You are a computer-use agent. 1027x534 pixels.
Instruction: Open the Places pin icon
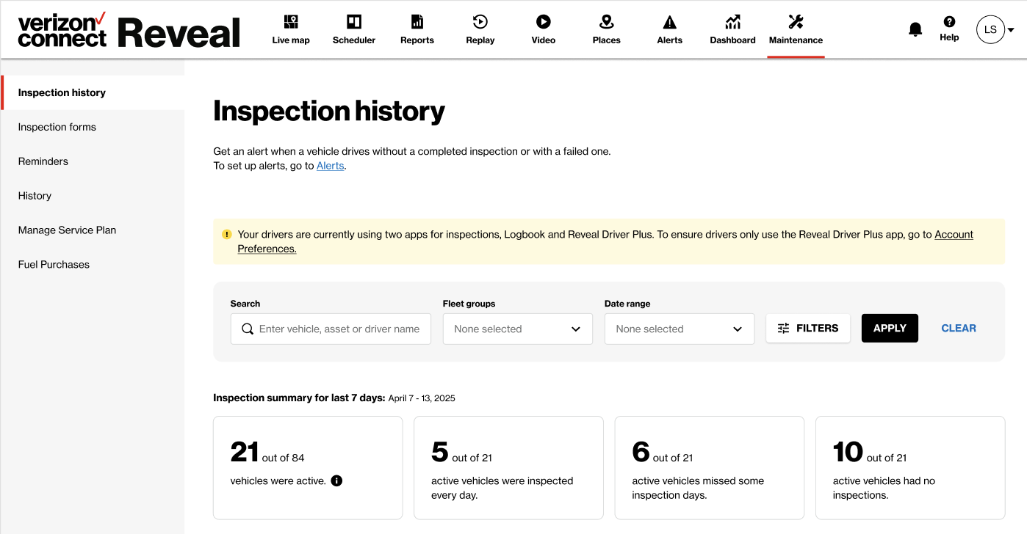607,22
